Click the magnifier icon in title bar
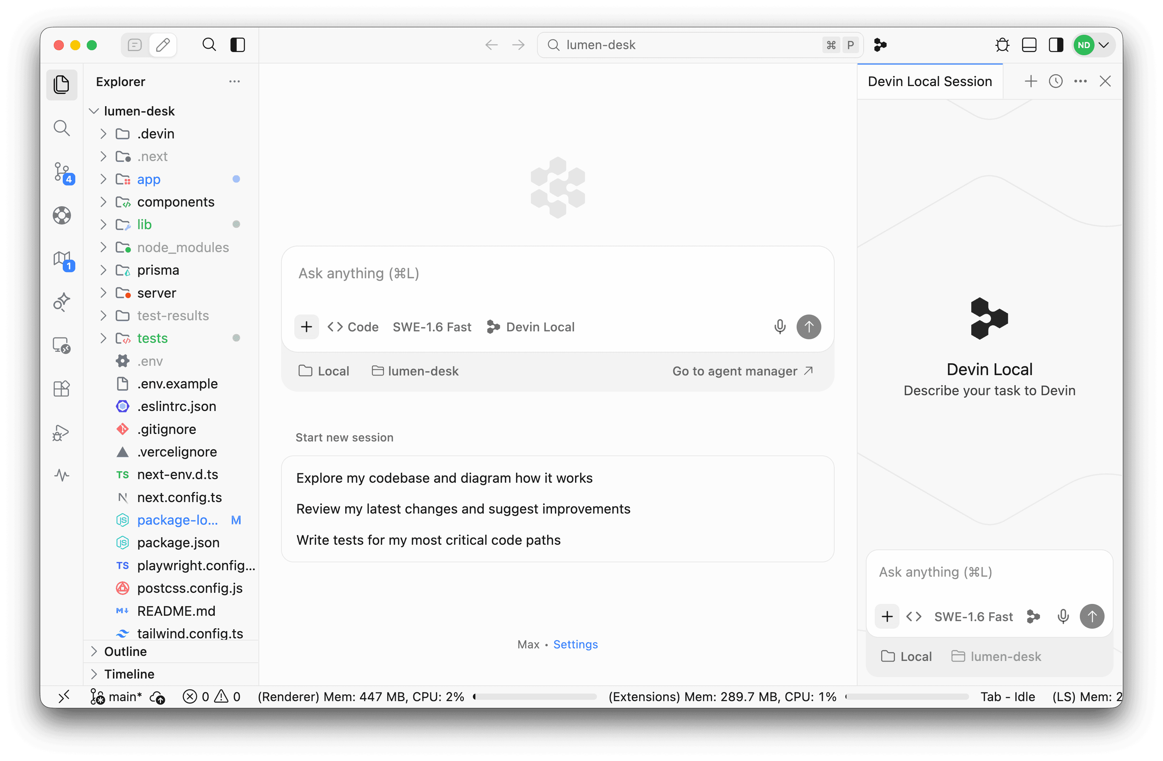 click(x=209, y=45)
